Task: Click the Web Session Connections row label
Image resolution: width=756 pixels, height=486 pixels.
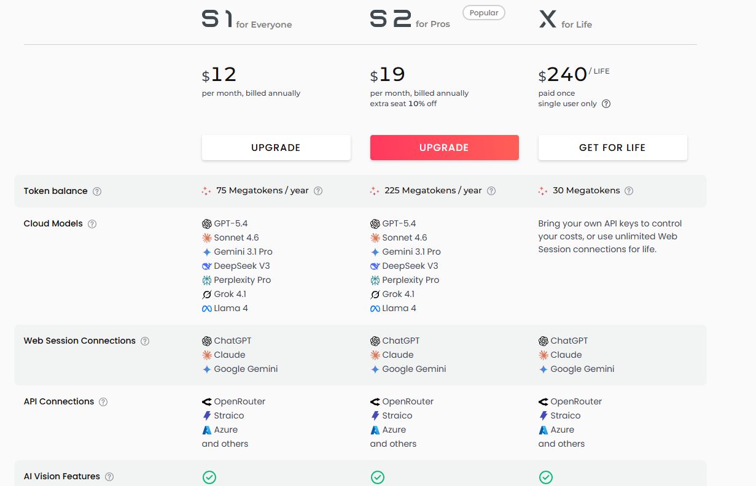Action: click(x=80, y=341)
